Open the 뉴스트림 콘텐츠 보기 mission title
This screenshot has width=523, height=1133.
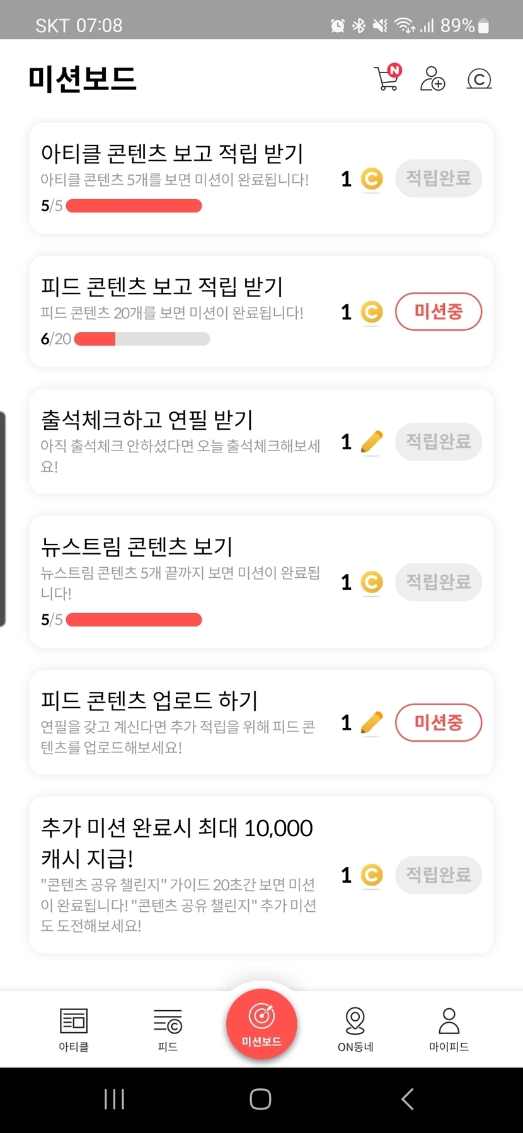pos(137,546)
